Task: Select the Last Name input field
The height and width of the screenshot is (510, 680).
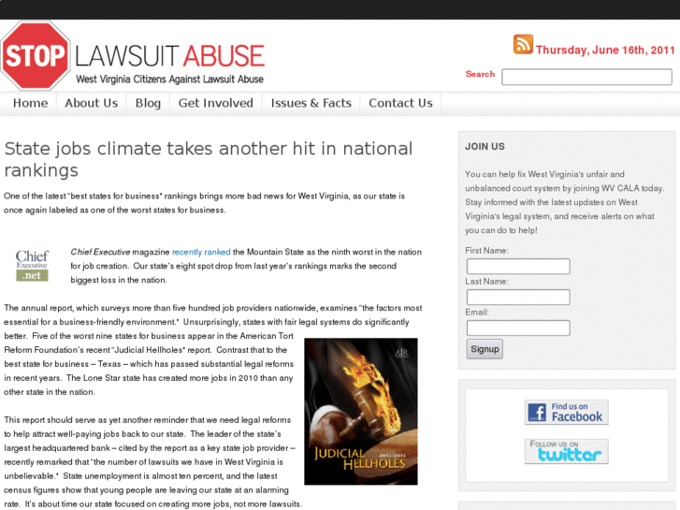Action: click(x=518, y=298)
